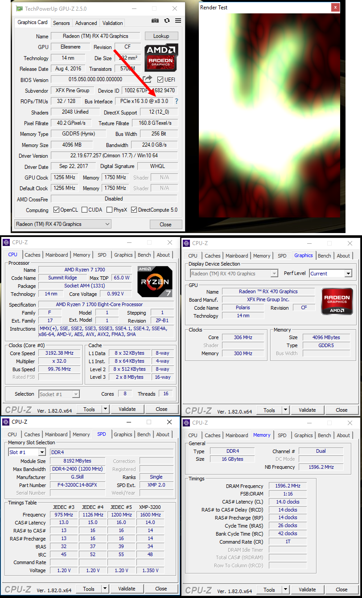The image size is (362, 598).
Task: Click the Max Bandwidth DDR4-2400 value
Action: [78, 469]
